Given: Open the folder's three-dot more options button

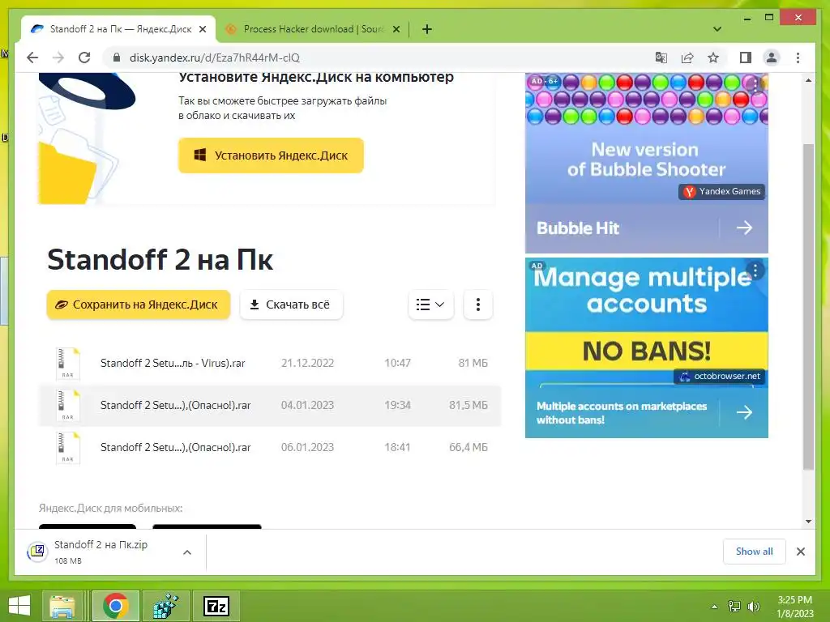Looking at the screenshot, I should (x=478, y=305).
